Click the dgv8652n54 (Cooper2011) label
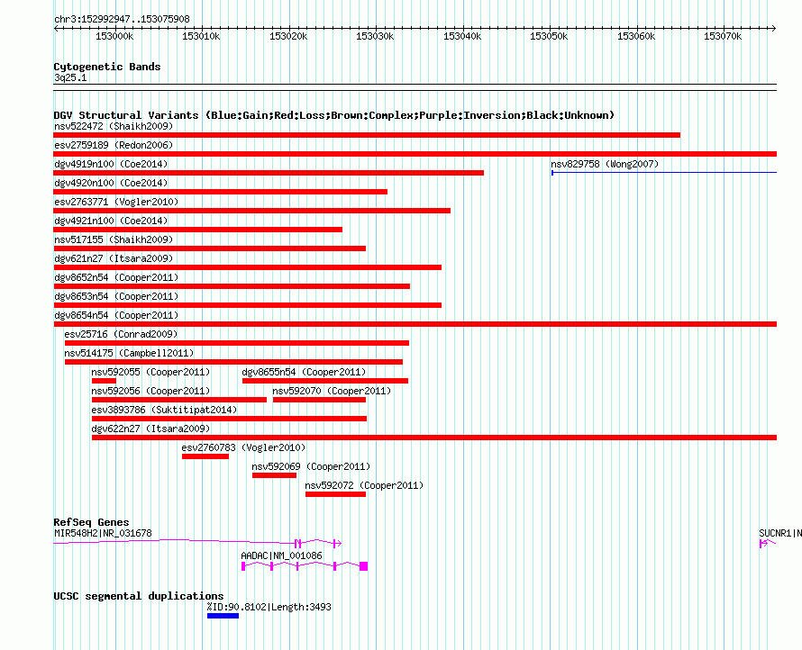This screenshot has height=650, width=802. [x=116, y=277]
